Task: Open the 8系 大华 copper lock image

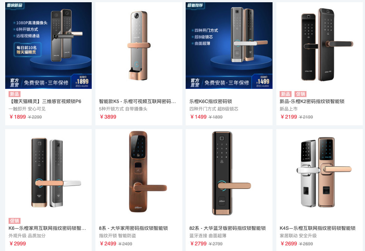Action: [x=139, y=172]
